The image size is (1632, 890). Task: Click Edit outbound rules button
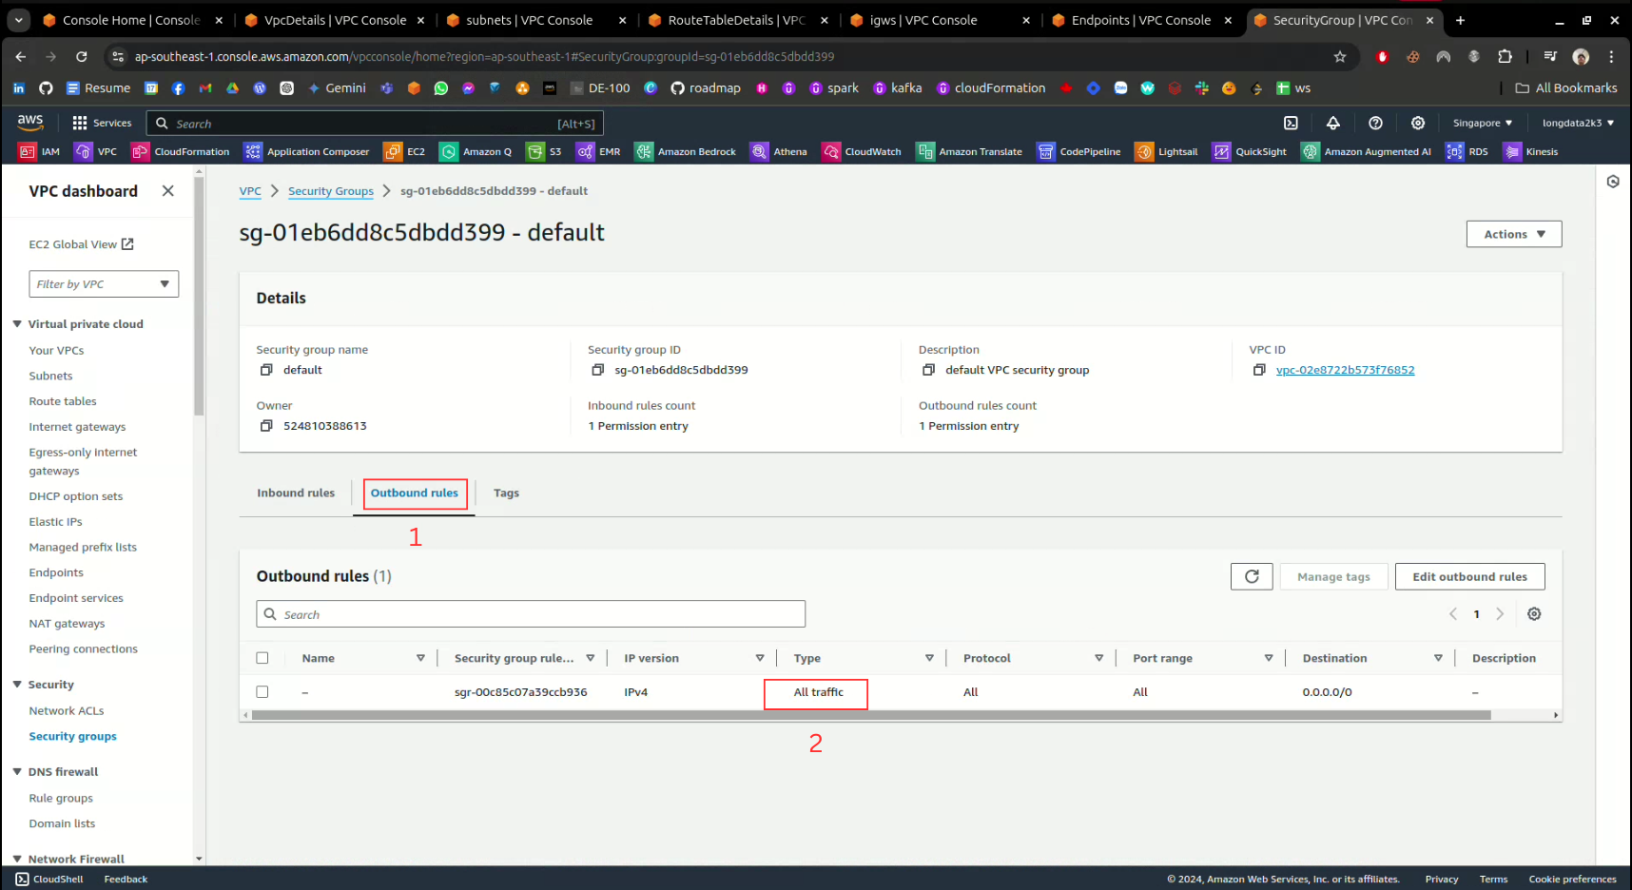click(x=1469, y=576)
